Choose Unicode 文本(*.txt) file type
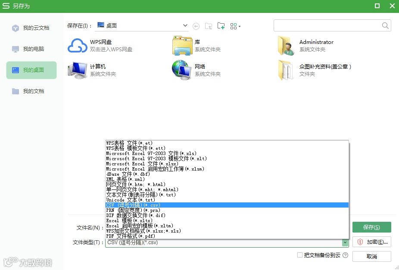The width and height of the screenshot is (399, 270). 227,200
